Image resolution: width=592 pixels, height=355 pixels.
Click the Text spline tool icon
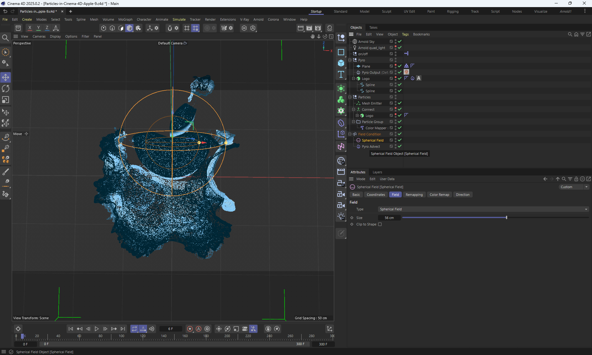coord(341,74)
